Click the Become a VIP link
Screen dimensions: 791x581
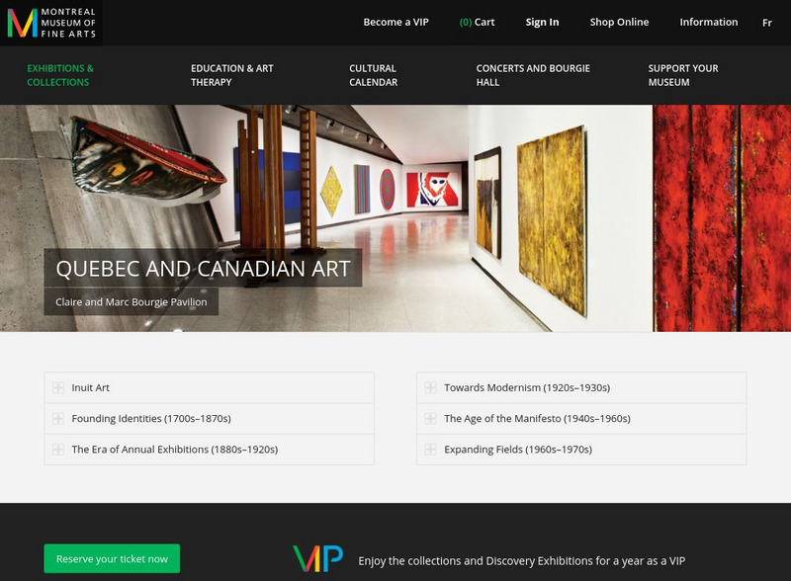tap(396, 22)
